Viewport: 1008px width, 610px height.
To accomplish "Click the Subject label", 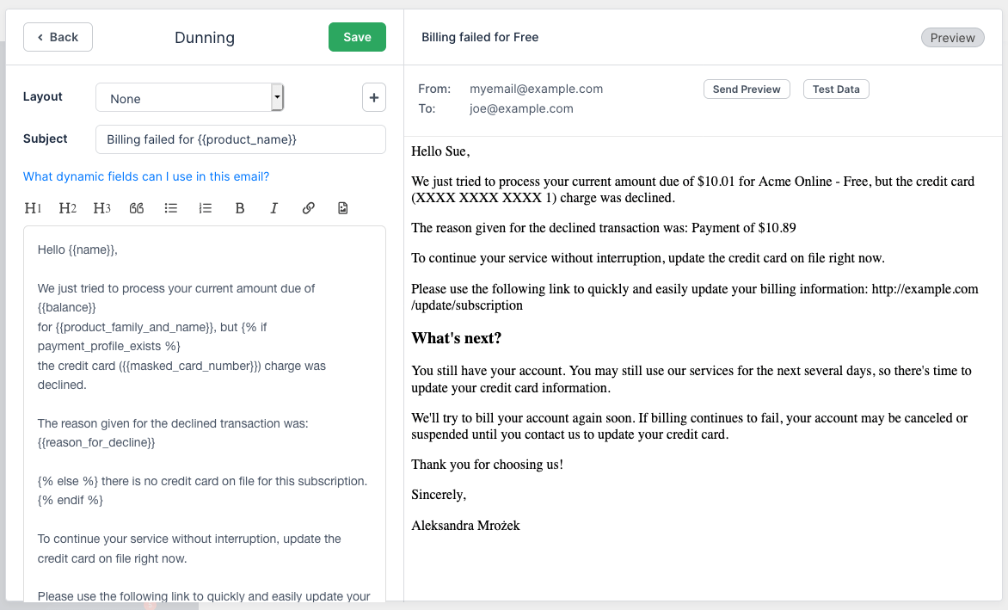I will coord(45,139).
